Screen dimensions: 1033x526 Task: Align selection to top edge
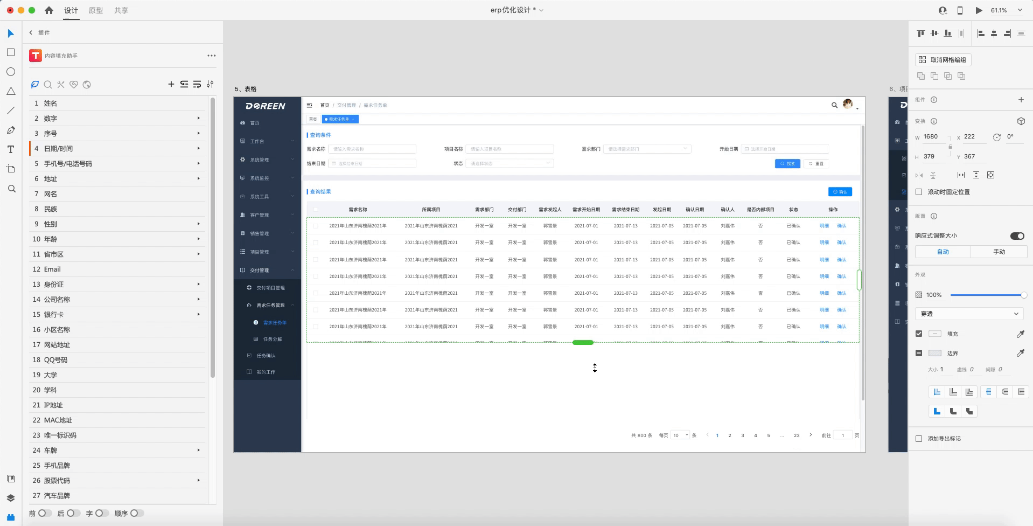[921, 33]
